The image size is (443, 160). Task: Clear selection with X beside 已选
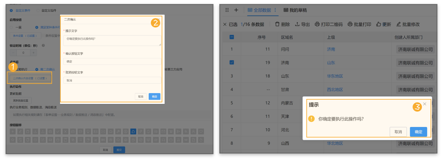point(225,24)
